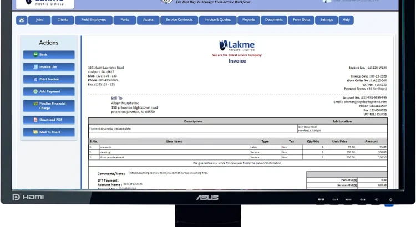
Task: Open the Form Data tab
Action: [301, 20]
